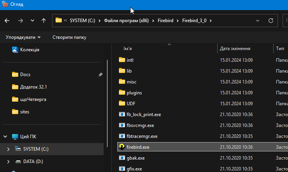Go up one folder level
The height and width of the screenshot is (172, 288).
[x=44, y=21]
